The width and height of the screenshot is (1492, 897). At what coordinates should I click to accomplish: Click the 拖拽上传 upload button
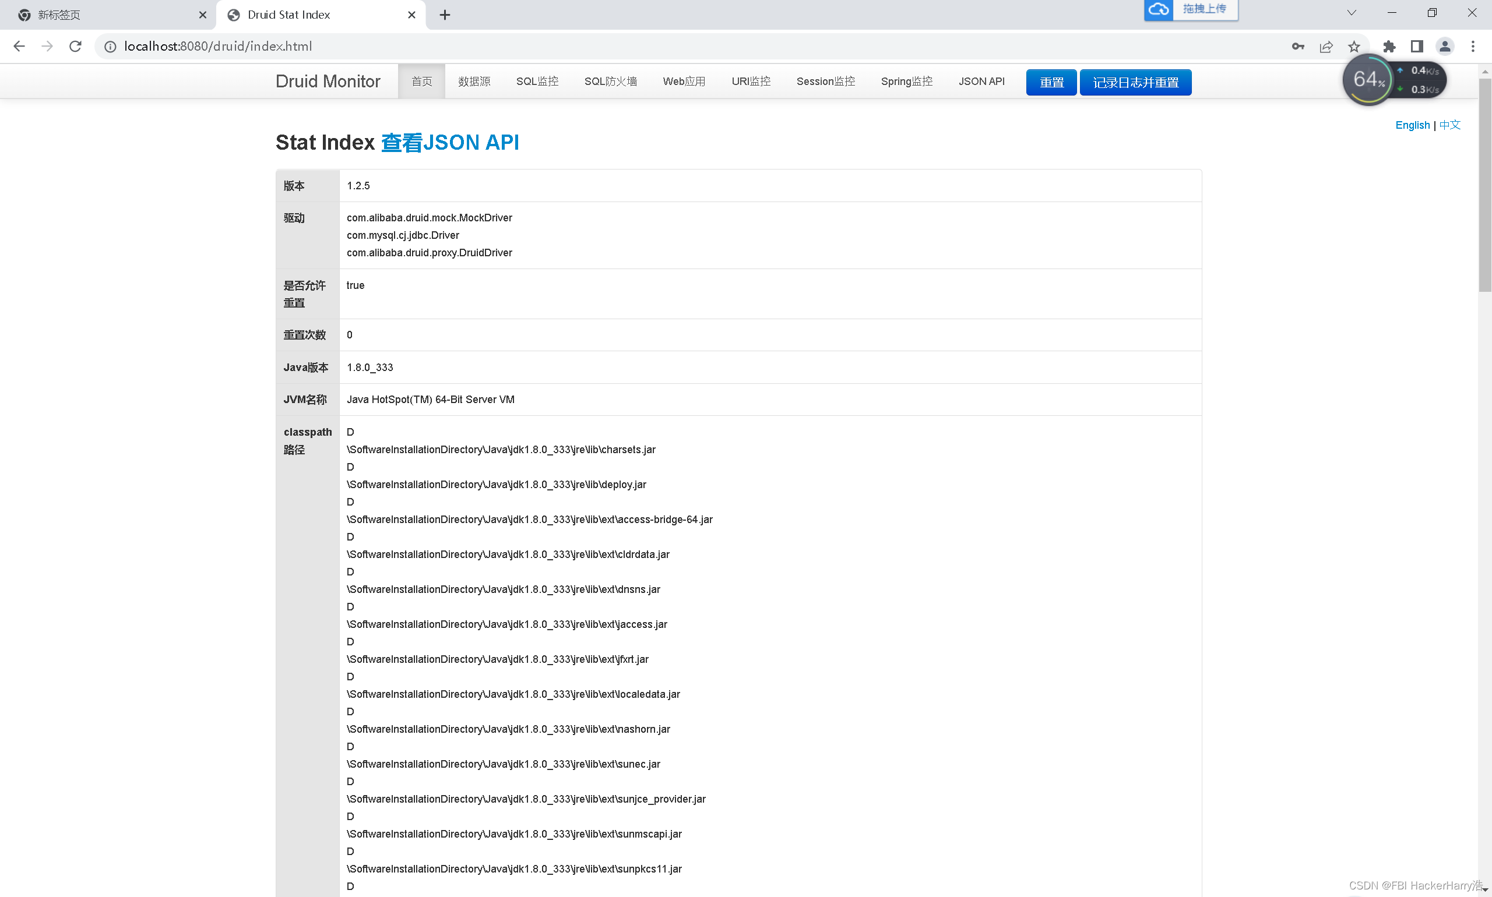(1205, 9)
